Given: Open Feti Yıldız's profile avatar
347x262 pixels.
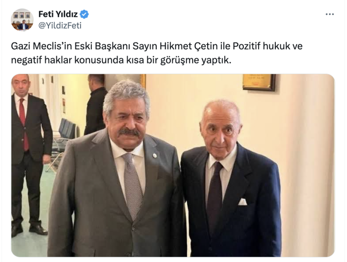Looking at the screenshot, I should (22, 20).
